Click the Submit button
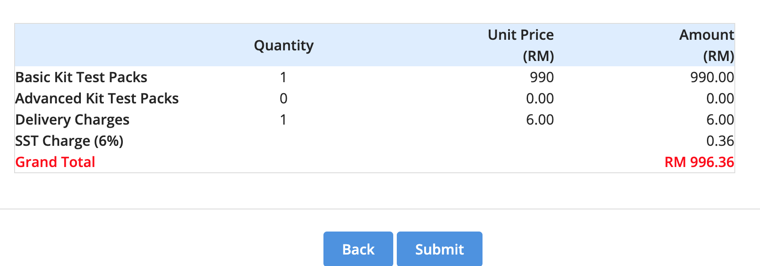The height and width of the screenshot is (266, 760). pos(439,249)
